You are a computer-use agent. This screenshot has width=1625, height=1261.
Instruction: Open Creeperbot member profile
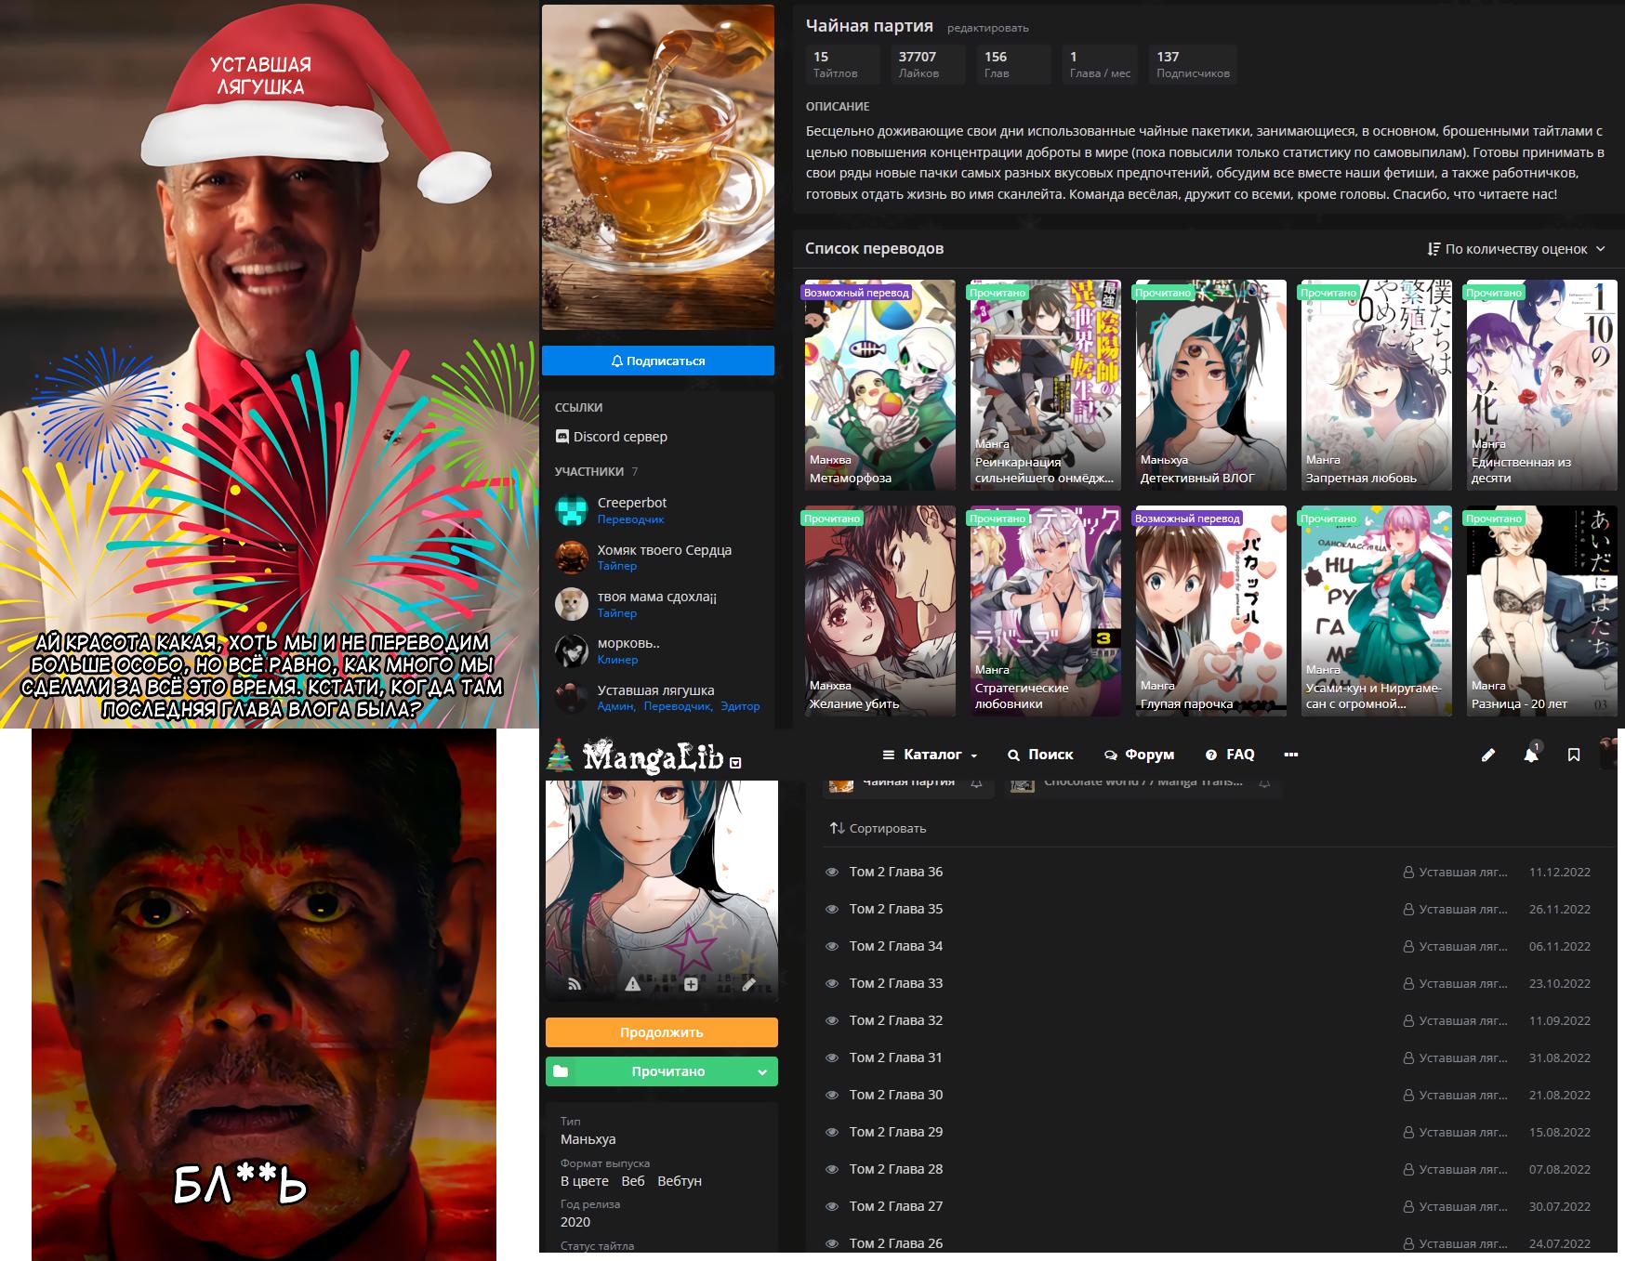point(632,502)
